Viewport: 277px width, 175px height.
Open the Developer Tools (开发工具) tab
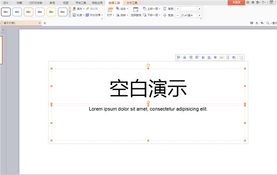(x=81, y=3)
